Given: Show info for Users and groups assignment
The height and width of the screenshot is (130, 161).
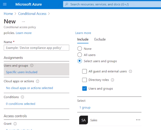Looking at the screenshot, I should (x=32, y=65).
